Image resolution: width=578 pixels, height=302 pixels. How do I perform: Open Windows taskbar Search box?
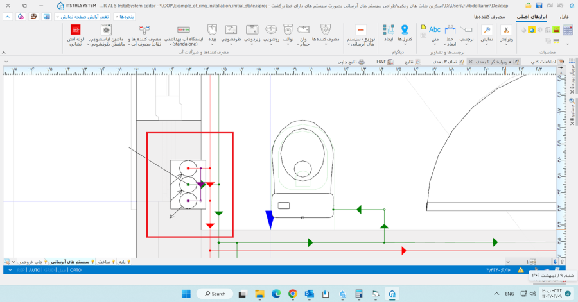(214, 294)
